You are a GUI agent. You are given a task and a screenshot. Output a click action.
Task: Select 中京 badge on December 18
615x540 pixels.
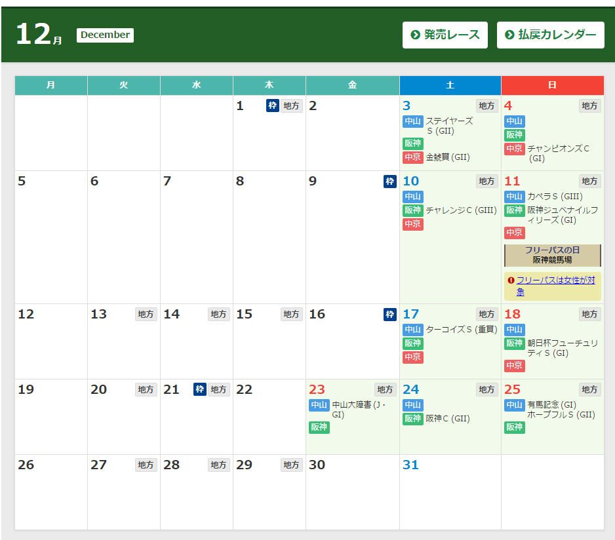(514, 366)
